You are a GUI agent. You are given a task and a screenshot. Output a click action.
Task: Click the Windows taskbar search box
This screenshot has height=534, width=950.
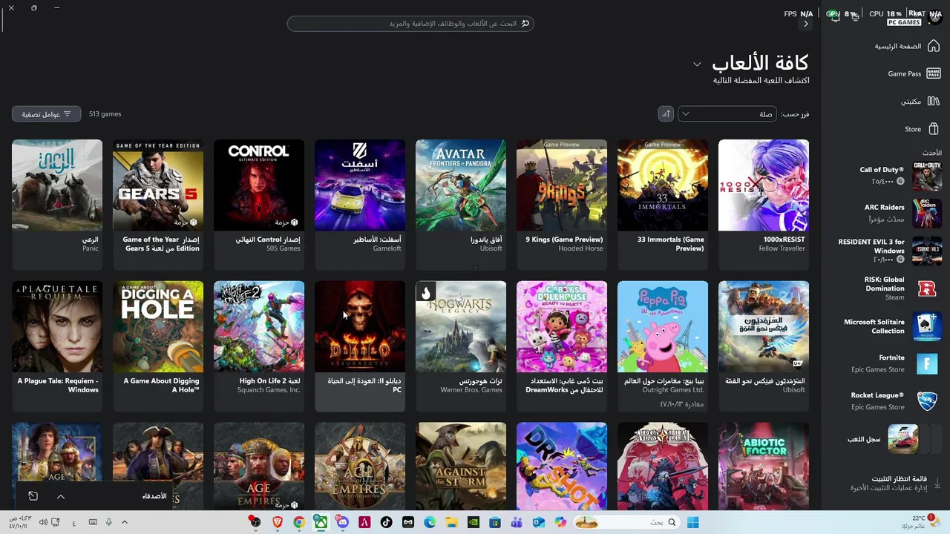pyautogui.click(x=625, y=522)
